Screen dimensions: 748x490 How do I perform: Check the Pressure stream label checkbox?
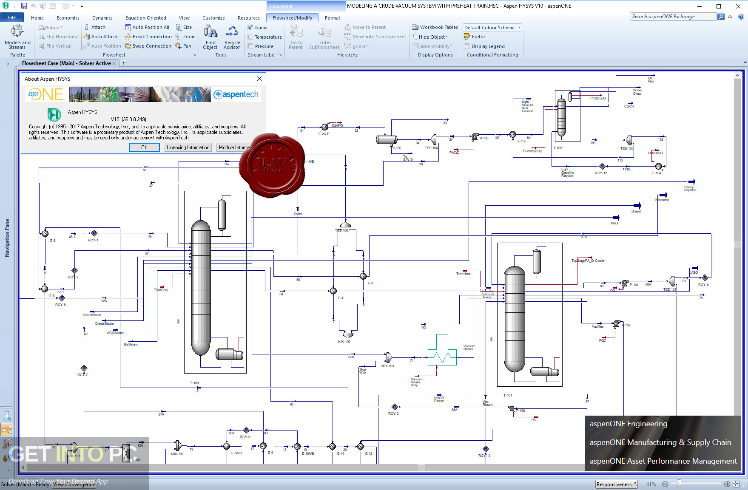coord(250,46)
